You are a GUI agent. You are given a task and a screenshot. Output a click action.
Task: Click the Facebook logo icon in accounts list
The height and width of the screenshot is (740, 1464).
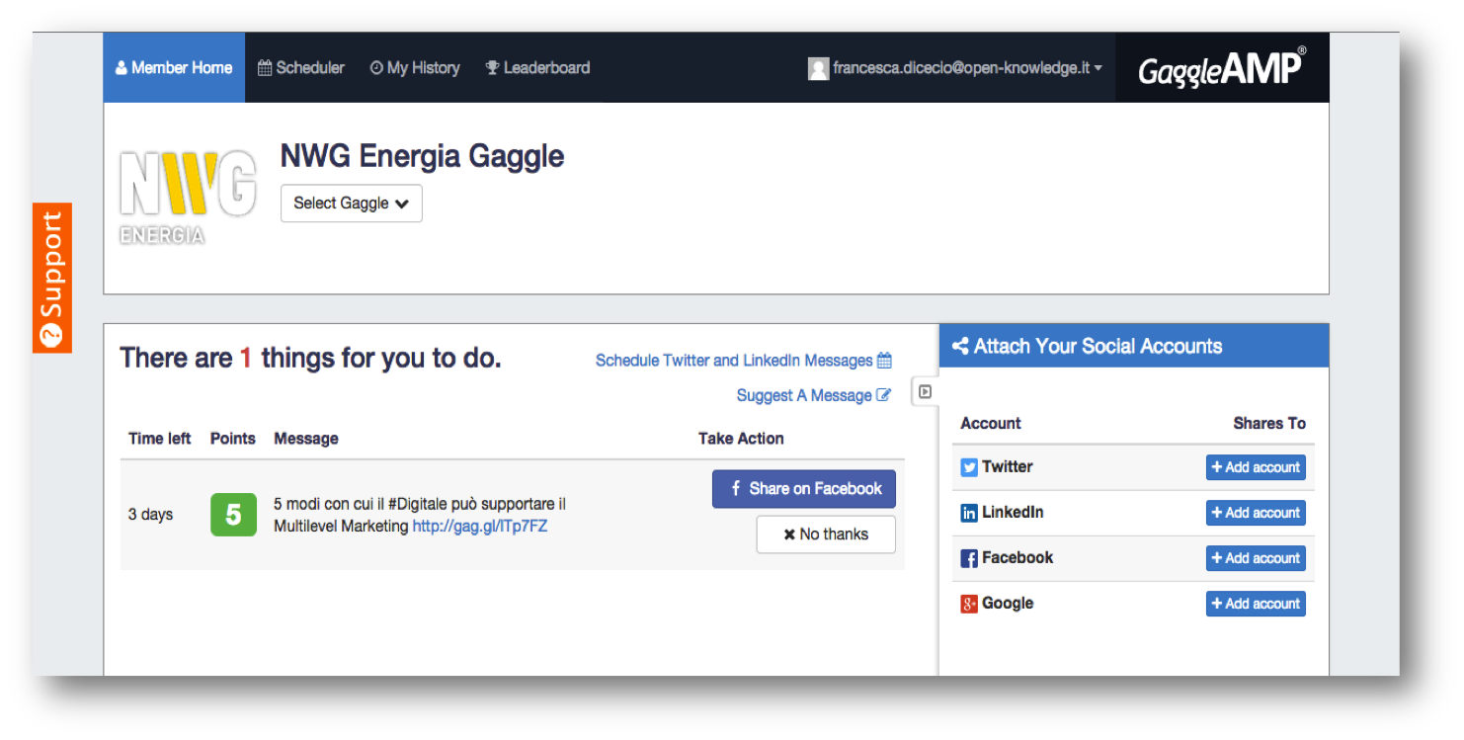969,558
